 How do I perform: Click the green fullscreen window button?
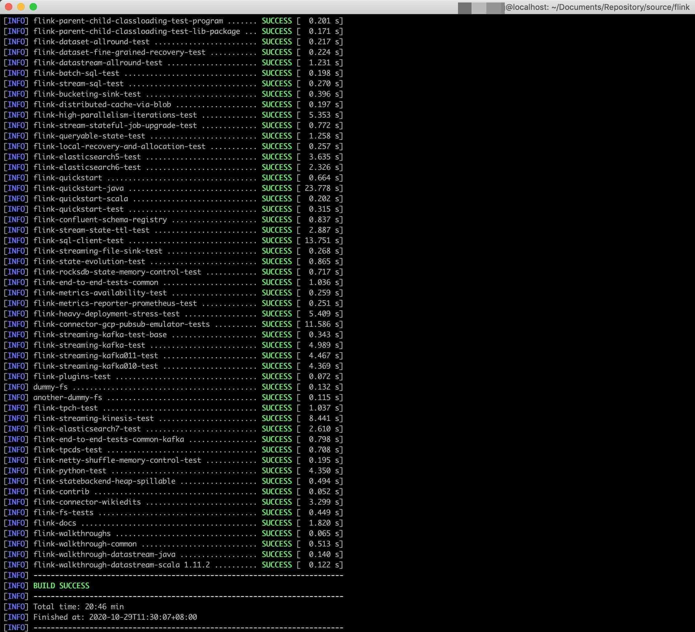[x=33, y=7]
